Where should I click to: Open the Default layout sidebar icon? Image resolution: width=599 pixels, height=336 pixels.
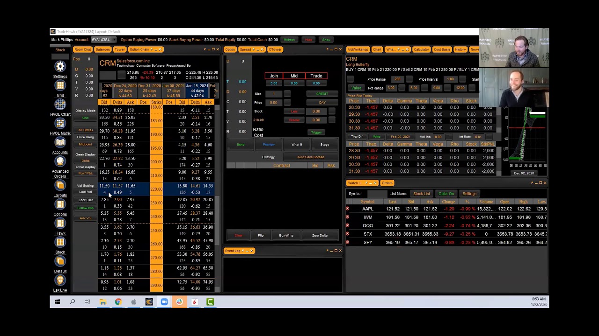60,261
